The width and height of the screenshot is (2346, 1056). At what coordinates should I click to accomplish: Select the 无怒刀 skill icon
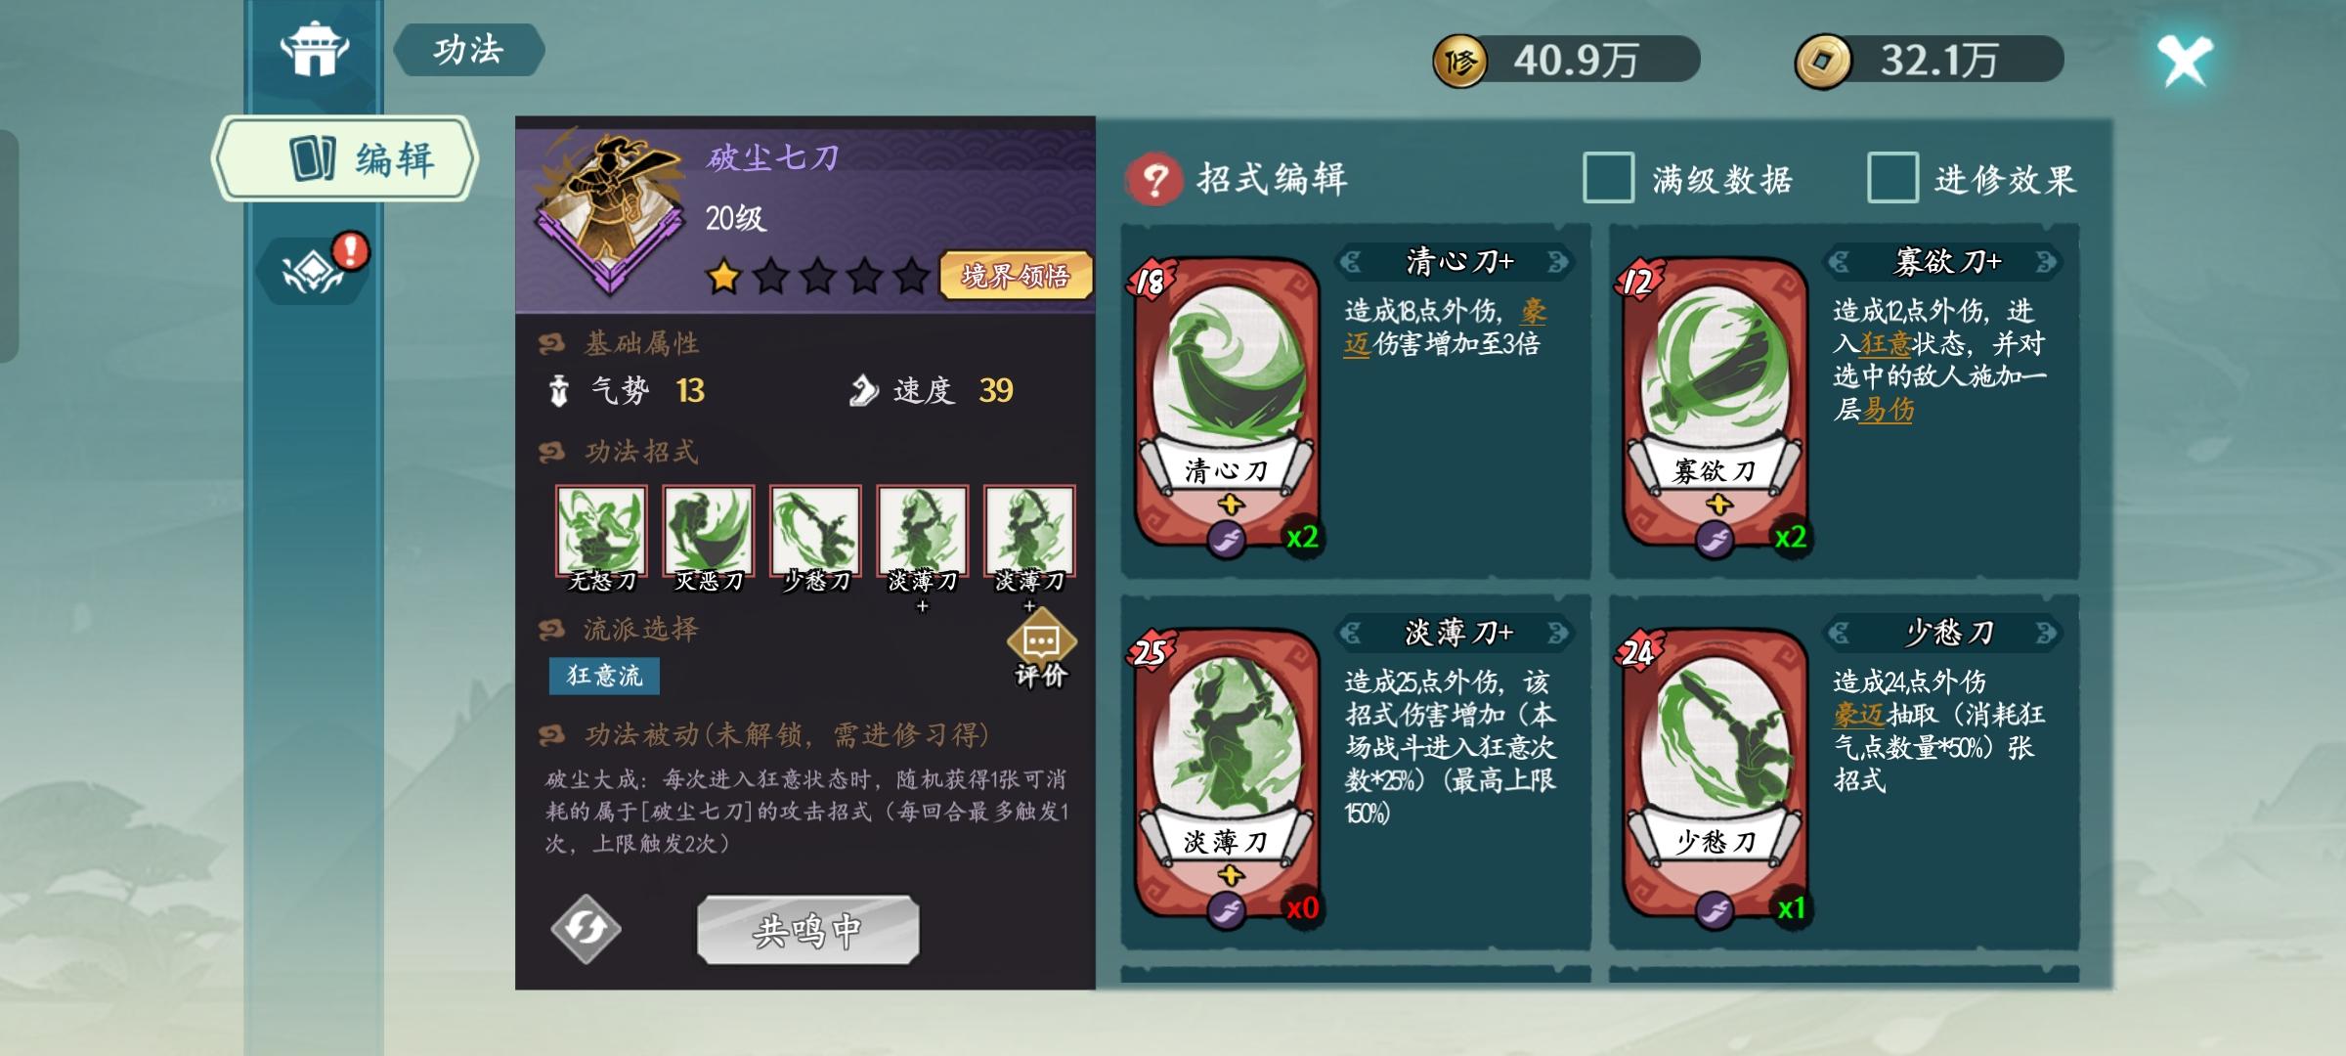tap(601, 540)
